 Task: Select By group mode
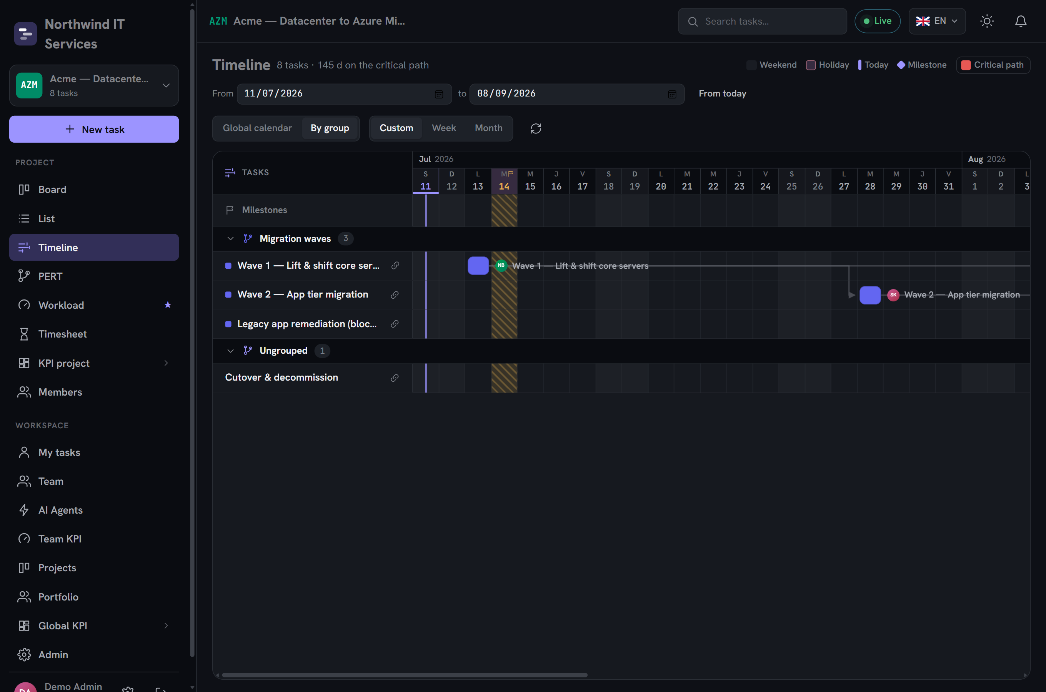pos(330,128)
